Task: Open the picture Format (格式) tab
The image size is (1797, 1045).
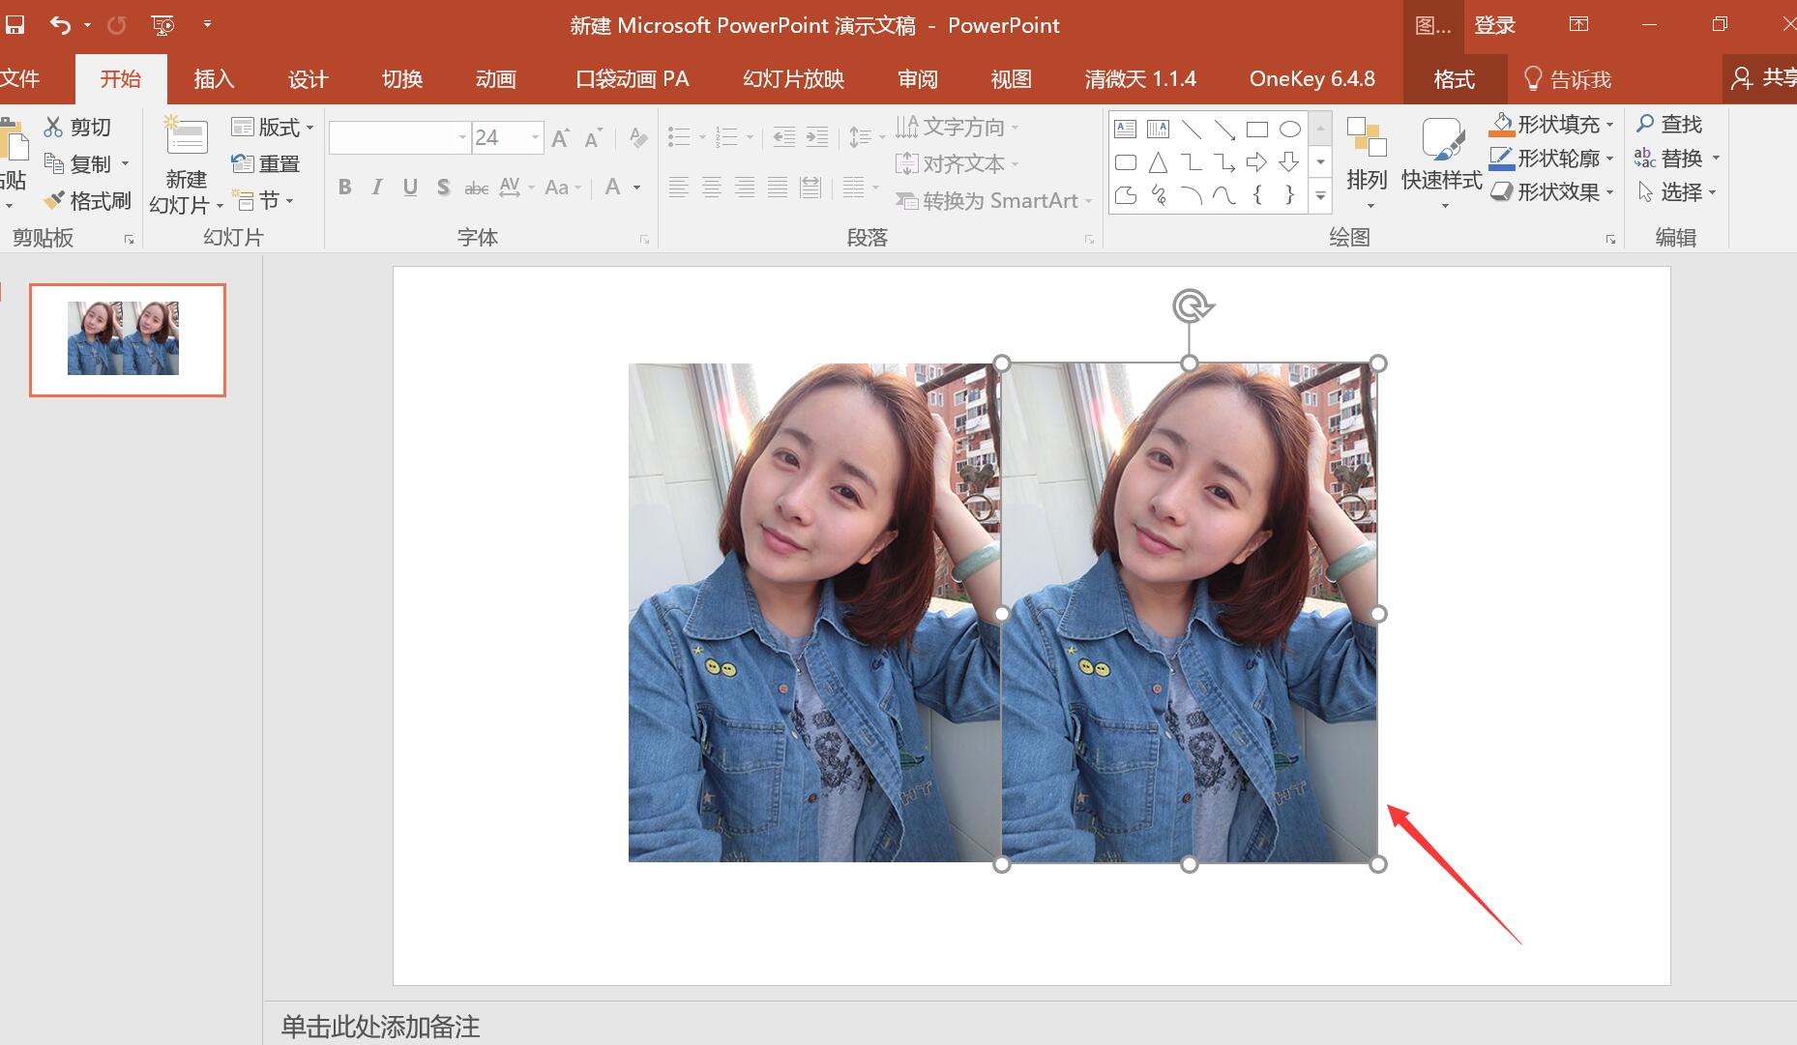Action: [x=1455, y=79]
